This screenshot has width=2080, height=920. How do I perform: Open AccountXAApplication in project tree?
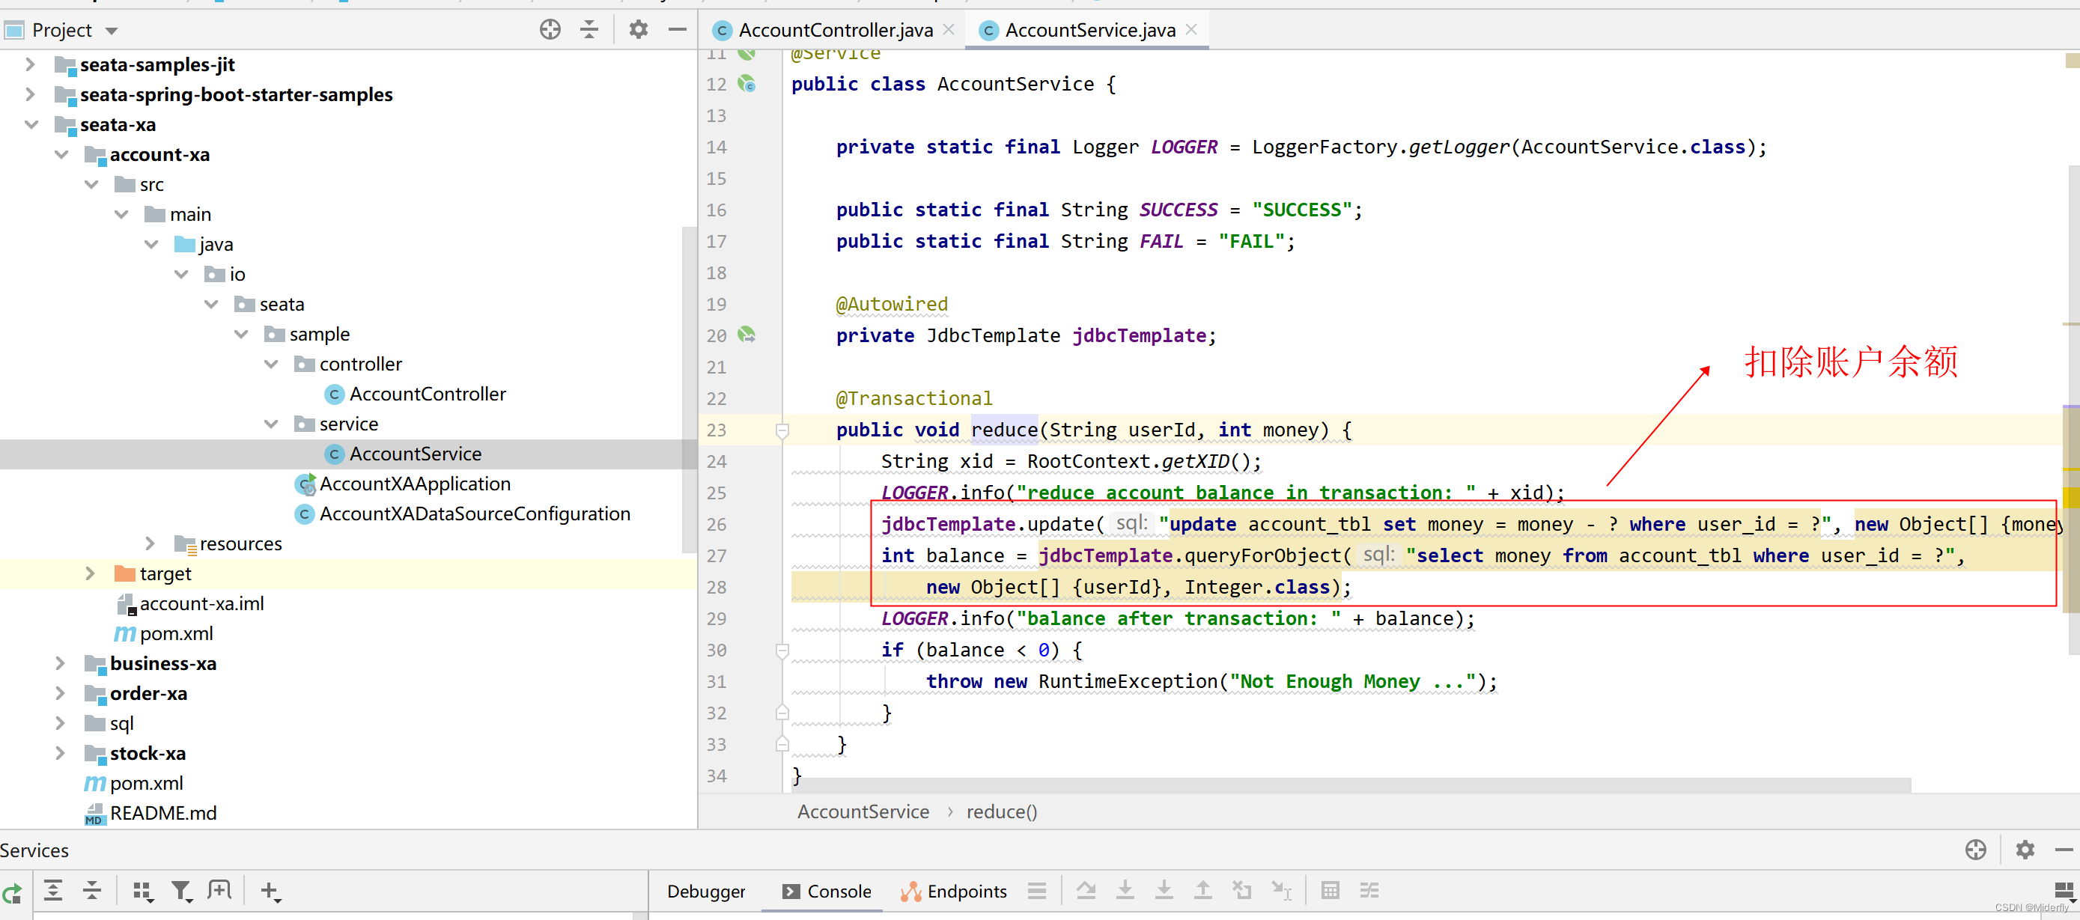click(x=415, y=484)
